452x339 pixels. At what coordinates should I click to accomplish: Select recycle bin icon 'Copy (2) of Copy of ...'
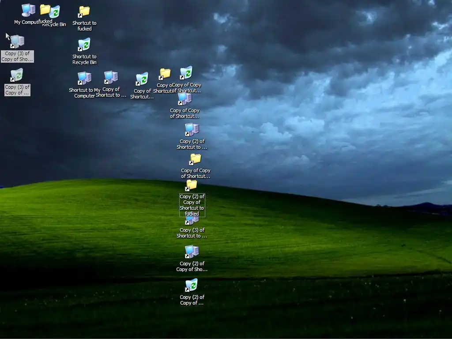click(x=192, y=285)
